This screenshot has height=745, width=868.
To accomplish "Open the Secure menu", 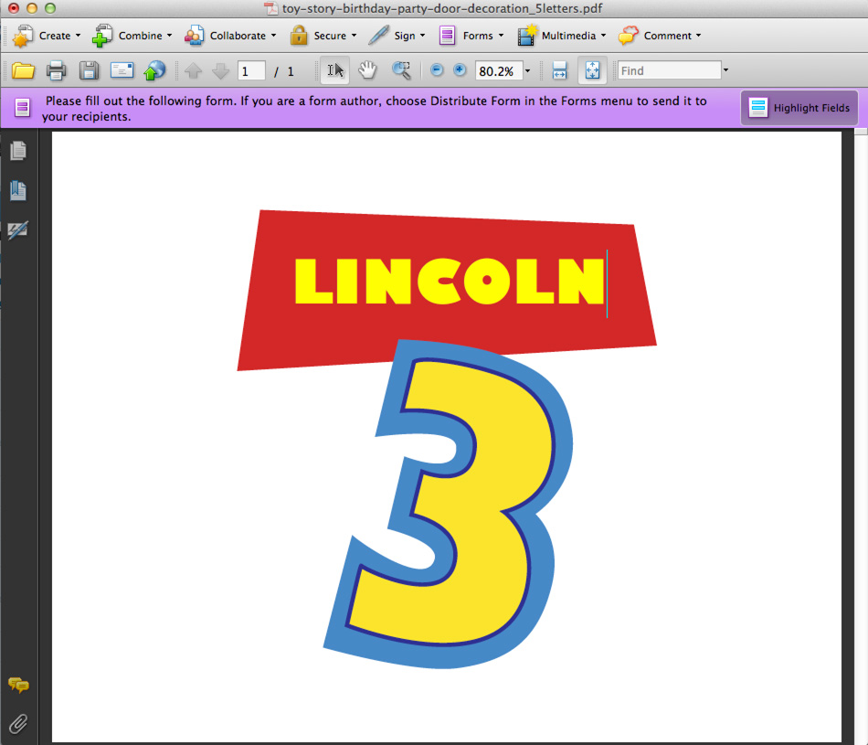I will [323, 36].
